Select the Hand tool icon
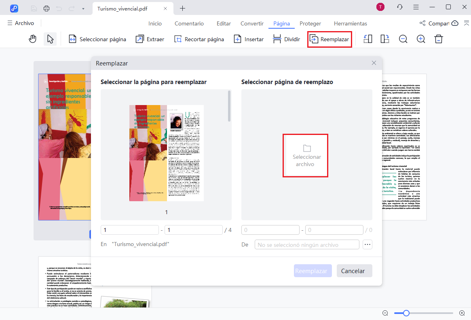The height and width of the screenshot is (320, 471). [x=33, y=39]
